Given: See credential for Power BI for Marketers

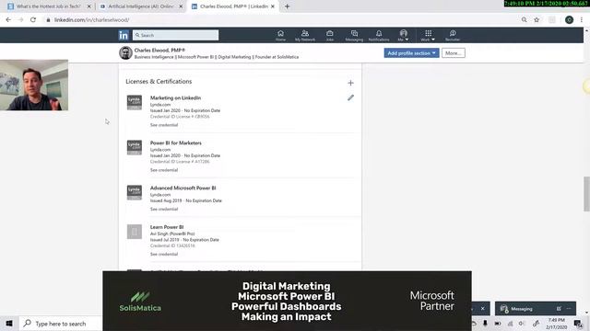Looking at the screenshot, I should pyautogui.click(x=164, y=170).
